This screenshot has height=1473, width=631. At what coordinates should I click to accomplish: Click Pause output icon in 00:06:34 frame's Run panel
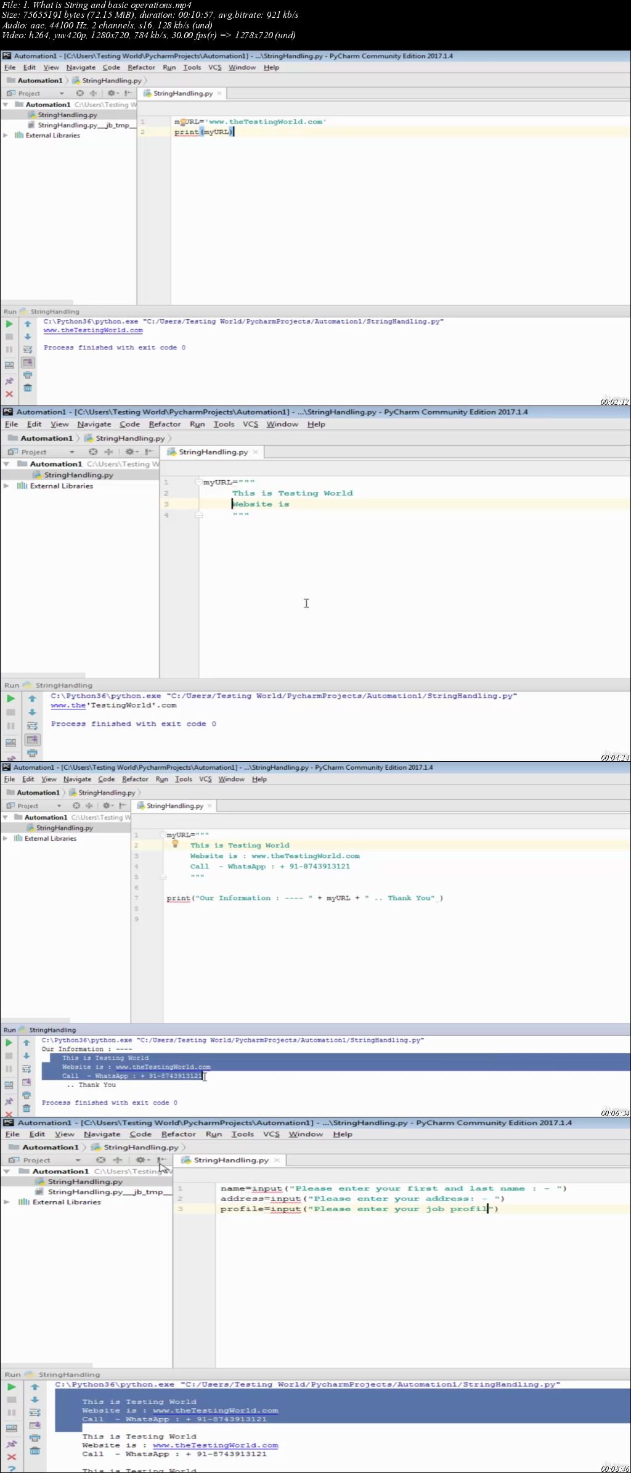9,1069
